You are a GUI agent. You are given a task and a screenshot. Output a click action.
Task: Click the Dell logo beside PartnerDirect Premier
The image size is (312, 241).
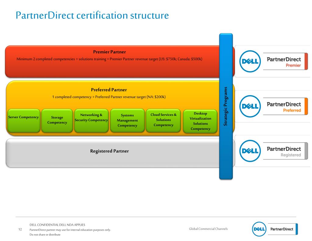point(250,61)
